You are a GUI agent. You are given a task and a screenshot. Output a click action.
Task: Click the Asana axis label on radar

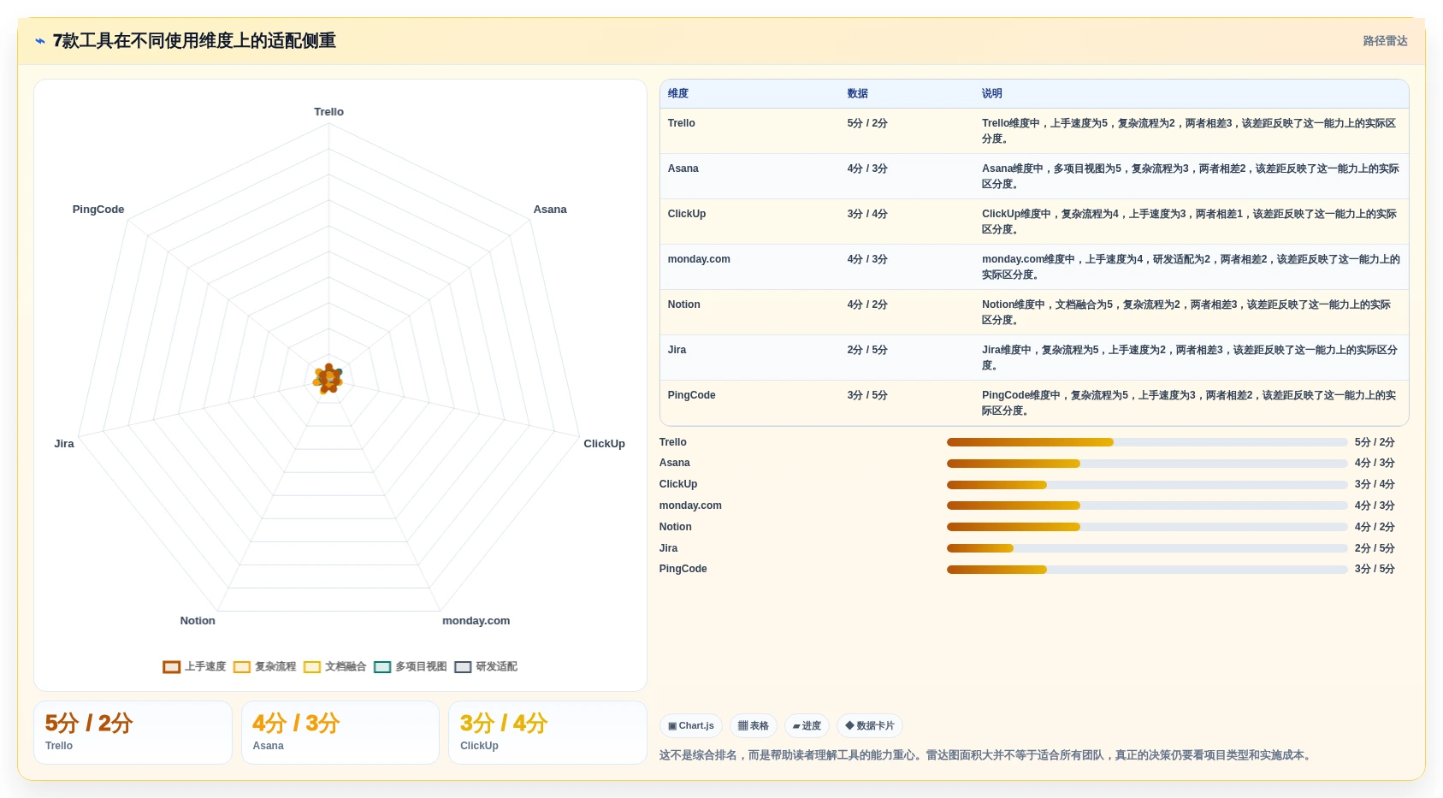(x=550, y=210)
